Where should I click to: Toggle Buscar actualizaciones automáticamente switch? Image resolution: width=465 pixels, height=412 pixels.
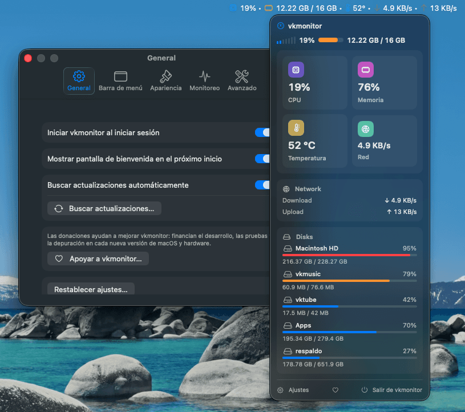[x=262, y=185]
